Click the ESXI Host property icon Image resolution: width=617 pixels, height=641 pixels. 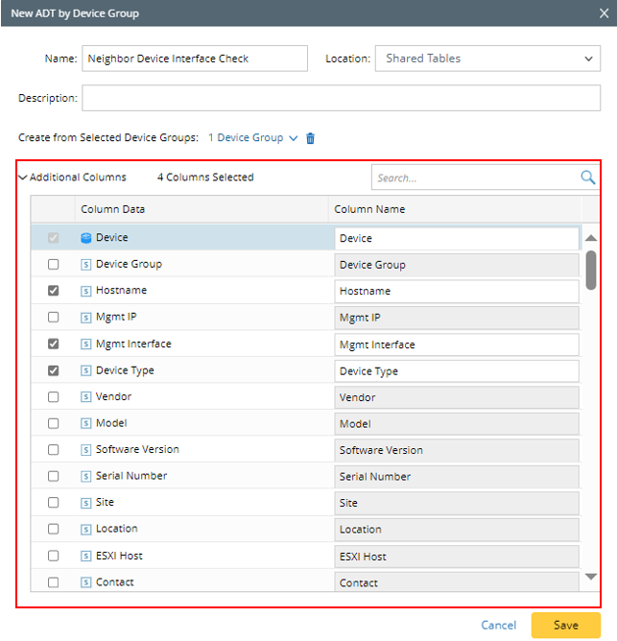pos(86,556)
